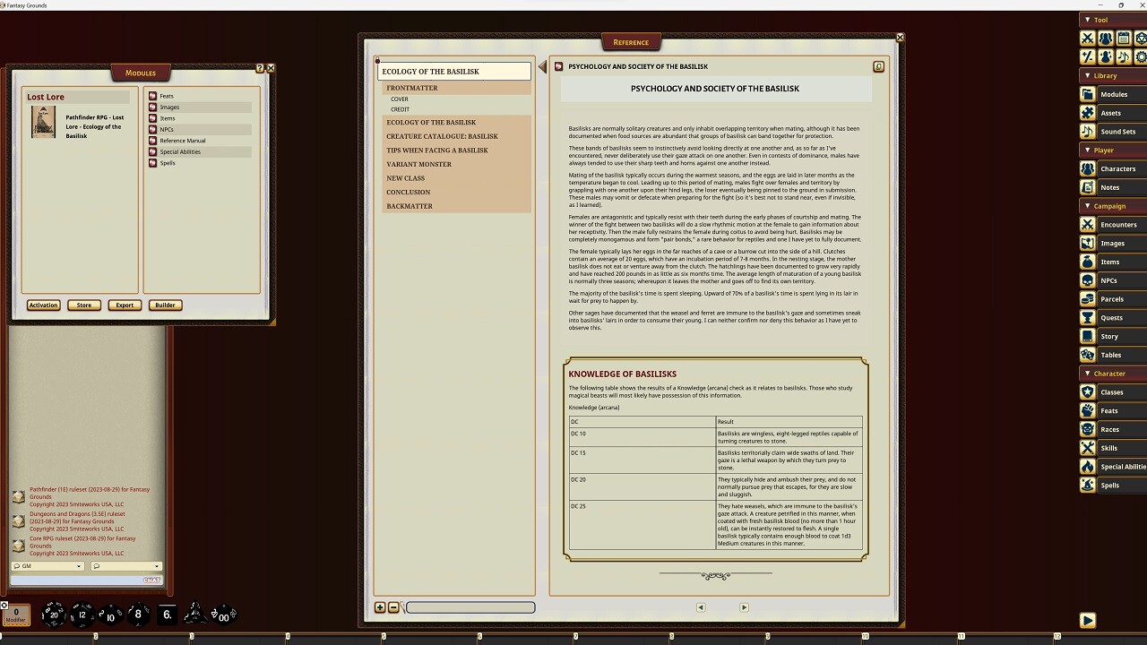Click the chat text input field
This screenshot has height=645, width=1147.
[81, 580]
